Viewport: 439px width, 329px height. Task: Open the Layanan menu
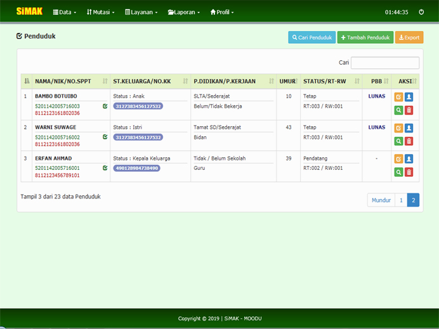(141, 12)
